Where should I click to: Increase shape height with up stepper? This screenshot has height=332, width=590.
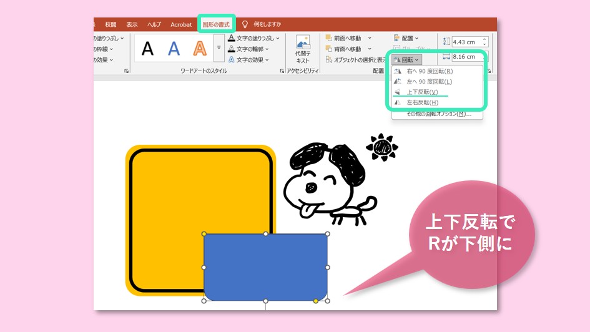[x=484, y=39]
